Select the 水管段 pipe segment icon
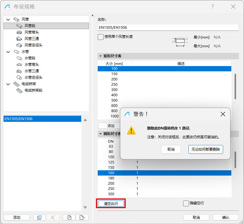The image size is (244, 224). [19, 58]
